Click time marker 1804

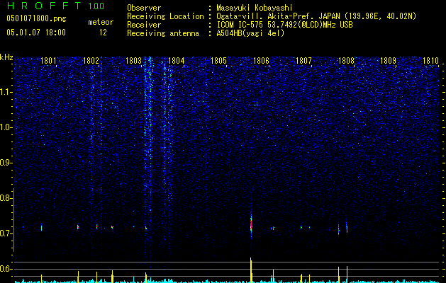coord(176,61)
